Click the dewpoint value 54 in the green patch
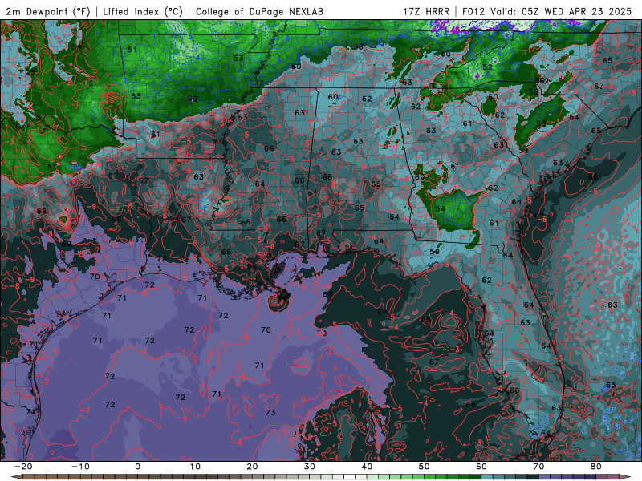 click(x=440, y=209)
